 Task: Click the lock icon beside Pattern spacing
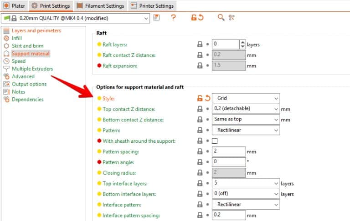click(x=200, y=151)
